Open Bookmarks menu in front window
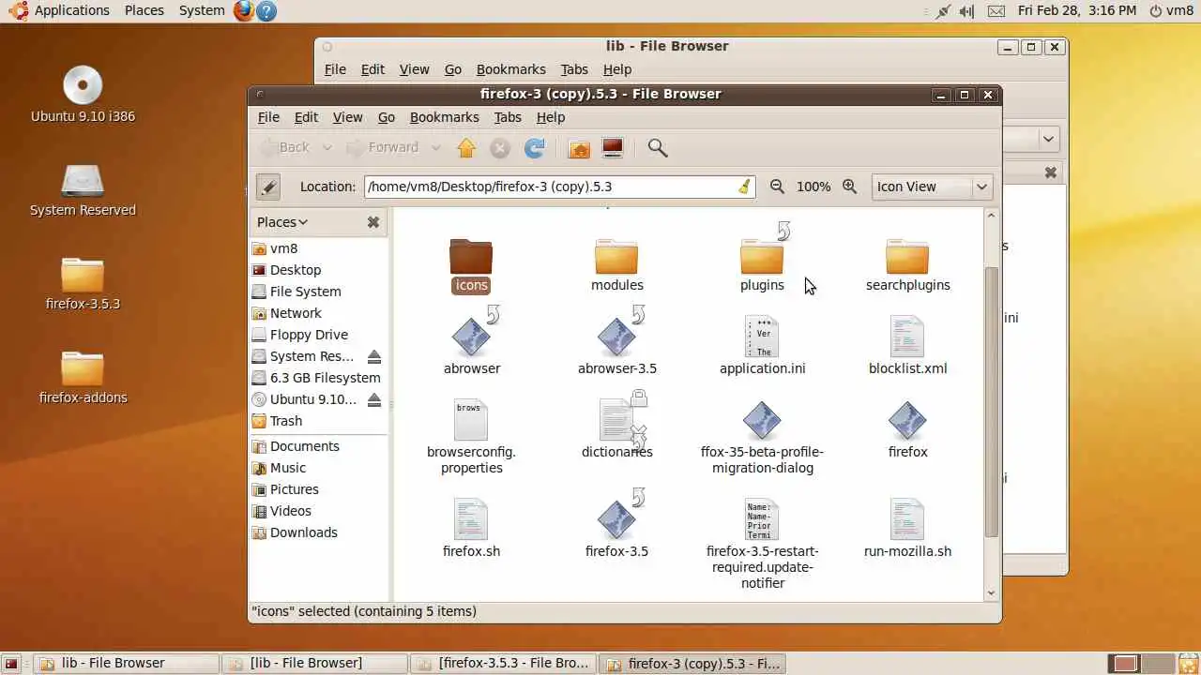This screenshot has width=1201, height=675. pos(445,117)
